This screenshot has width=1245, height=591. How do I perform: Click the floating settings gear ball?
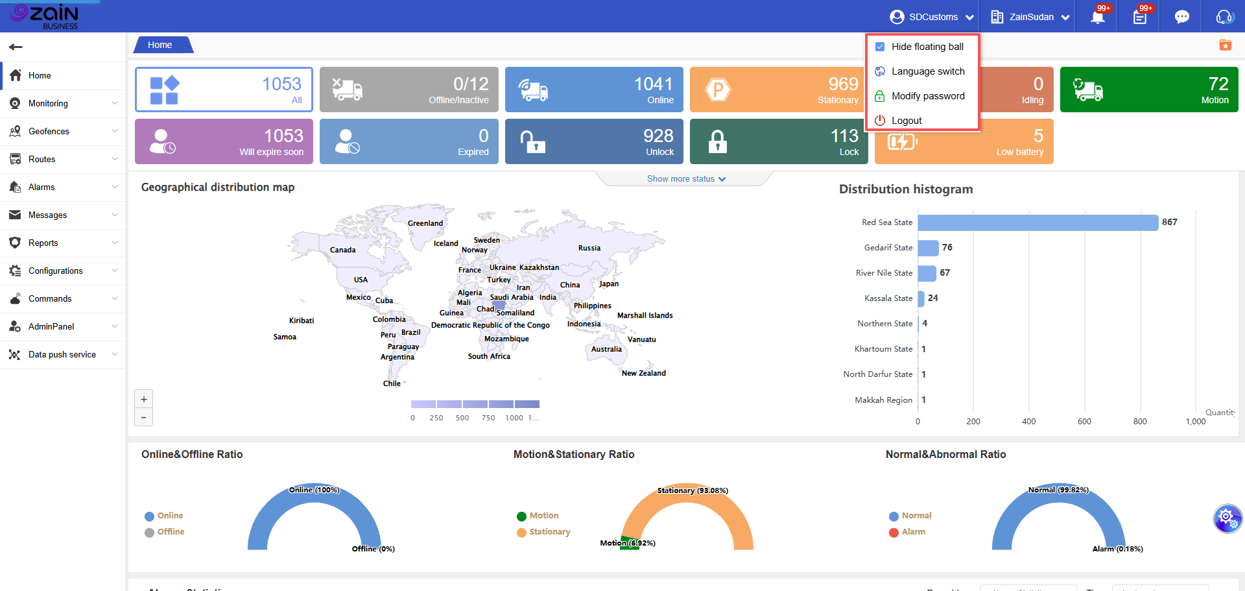pyautogui.click(x=1227, y=518)
